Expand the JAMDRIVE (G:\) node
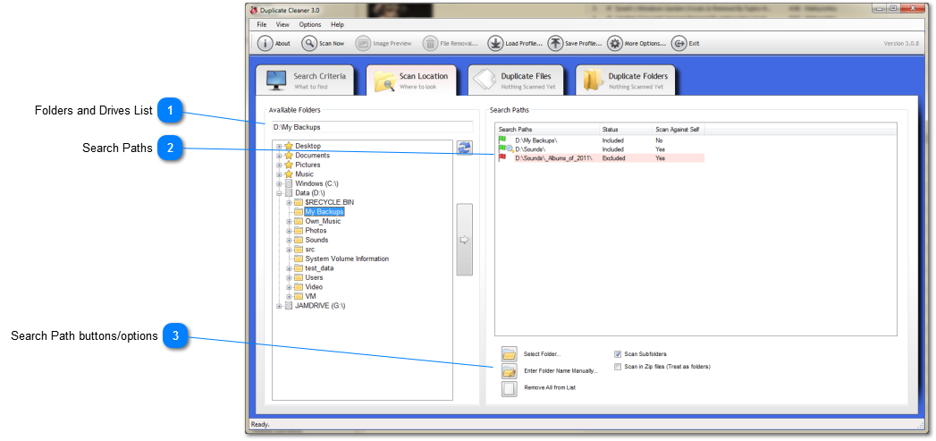936x441 pixels. tap(279, 305)
